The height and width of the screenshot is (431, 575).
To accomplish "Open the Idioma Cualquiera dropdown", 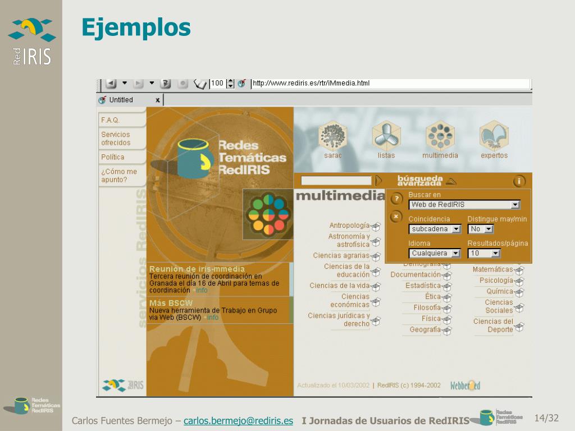I will point(435,253).
